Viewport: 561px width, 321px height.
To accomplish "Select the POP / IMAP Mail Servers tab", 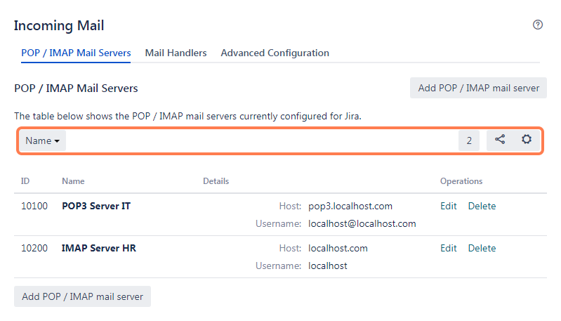I will coord(76,53).
